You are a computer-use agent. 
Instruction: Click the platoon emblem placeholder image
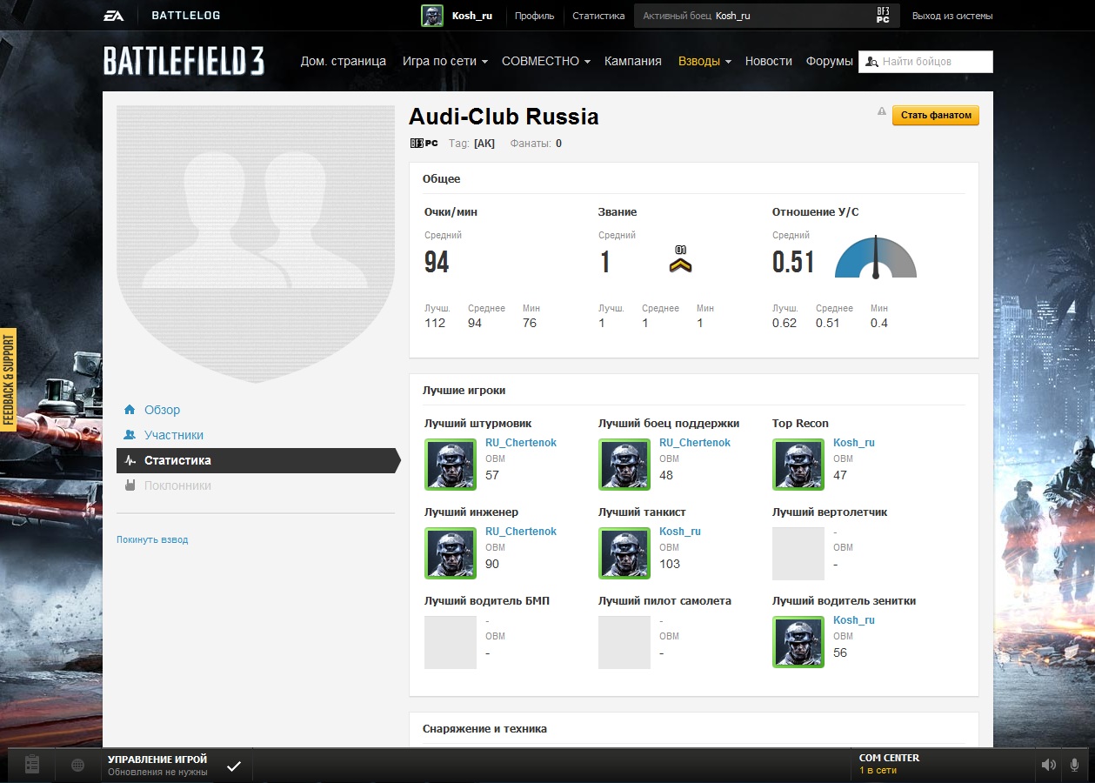click(x=256, y=244)
